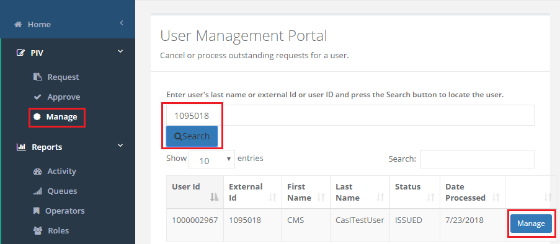This screenshot has height=244, width=560.
Task: Open the Queues report
Action: pyautogui.click(x=62, y=191)
